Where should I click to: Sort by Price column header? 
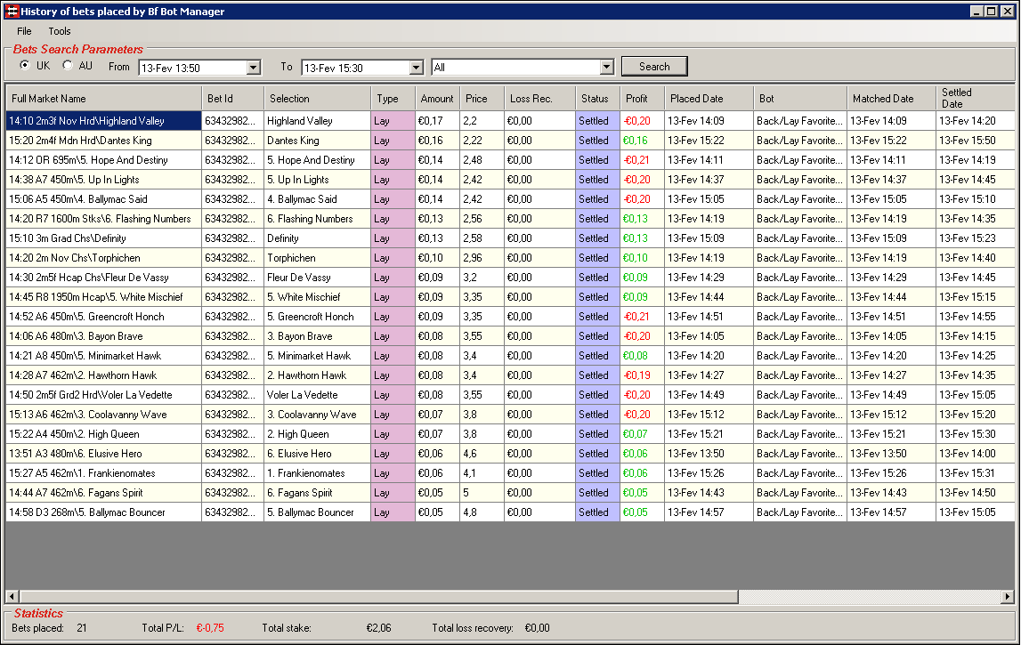[482, 98]
